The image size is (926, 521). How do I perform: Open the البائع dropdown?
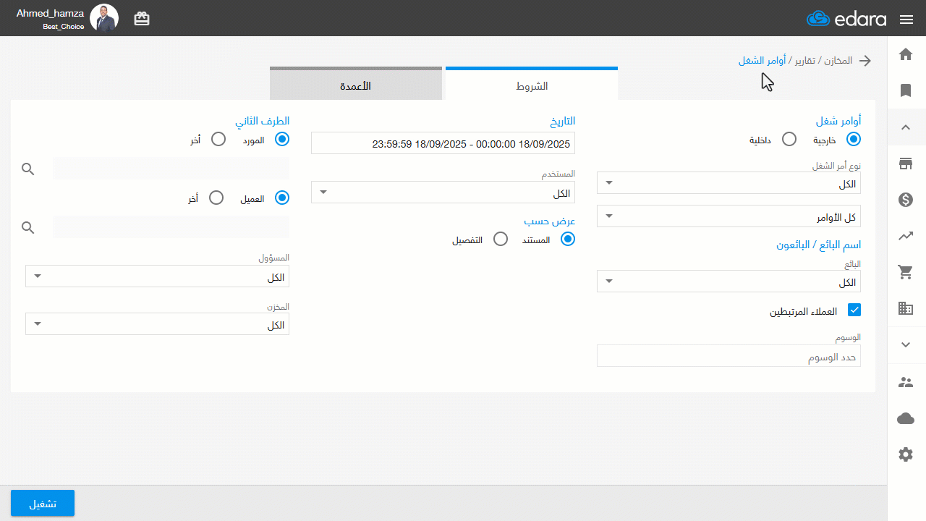(729, 281)
